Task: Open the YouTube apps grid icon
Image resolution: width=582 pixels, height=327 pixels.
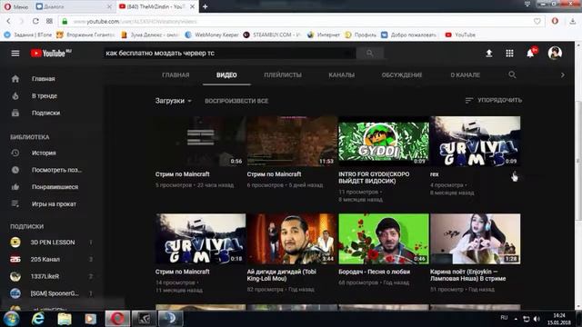Action: pos(509,54)
